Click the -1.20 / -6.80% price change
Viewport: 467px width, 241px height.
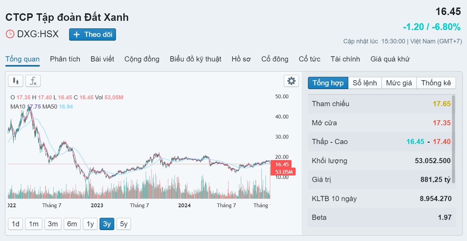click(x=432, y=27)
